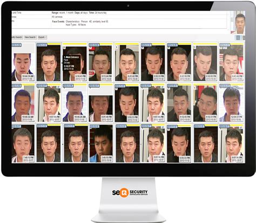
Task: Start a New Search
Action: tap(30, 37)
